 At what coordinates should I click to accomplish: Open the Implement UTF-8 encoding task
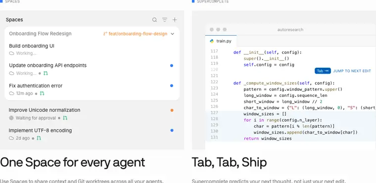pos(40,131)
